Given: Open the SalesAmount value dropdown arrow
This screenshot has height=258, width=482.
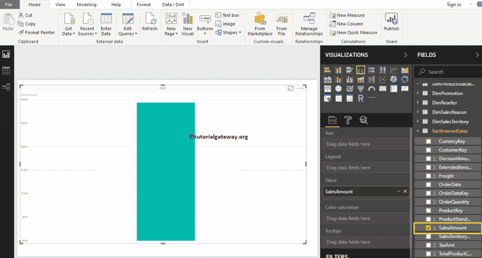Looking at the screenshot, I should pyautogui.click(x=398, y=192).
